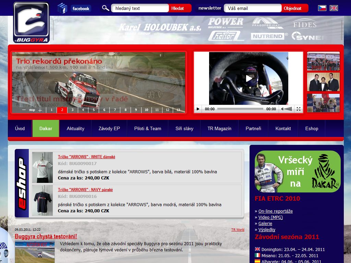Click the vertical eshop banner logo
This screenshot has height=263, width=351.
click(22, 184)
